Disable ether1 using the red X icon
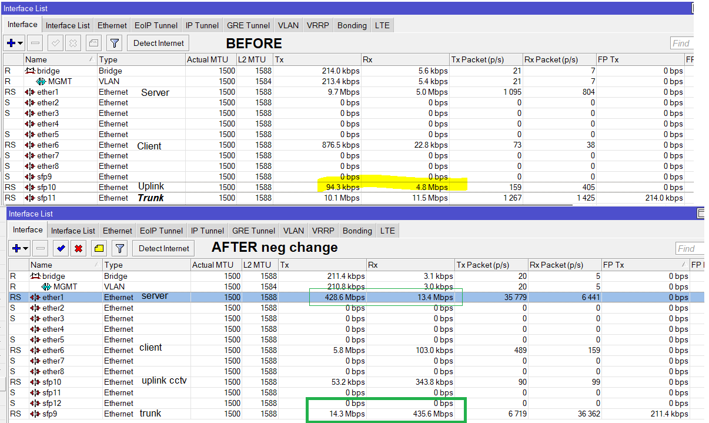The height and width of the screenshot is (423, 709). coord(79,248)
